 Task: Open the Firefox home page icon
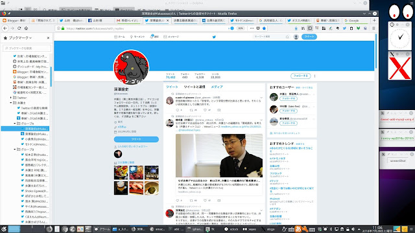tap(26, 28)
